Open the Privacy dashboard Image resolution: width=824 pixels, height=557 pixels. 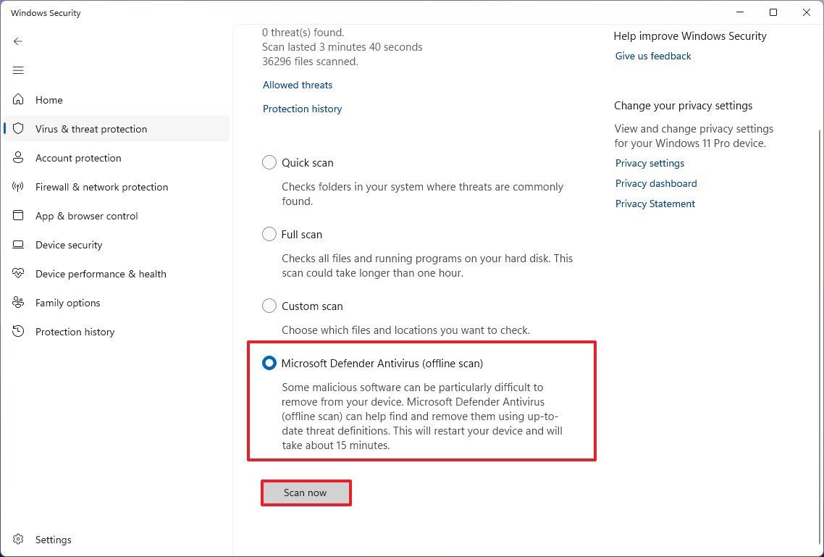click(x=655, y=183)
